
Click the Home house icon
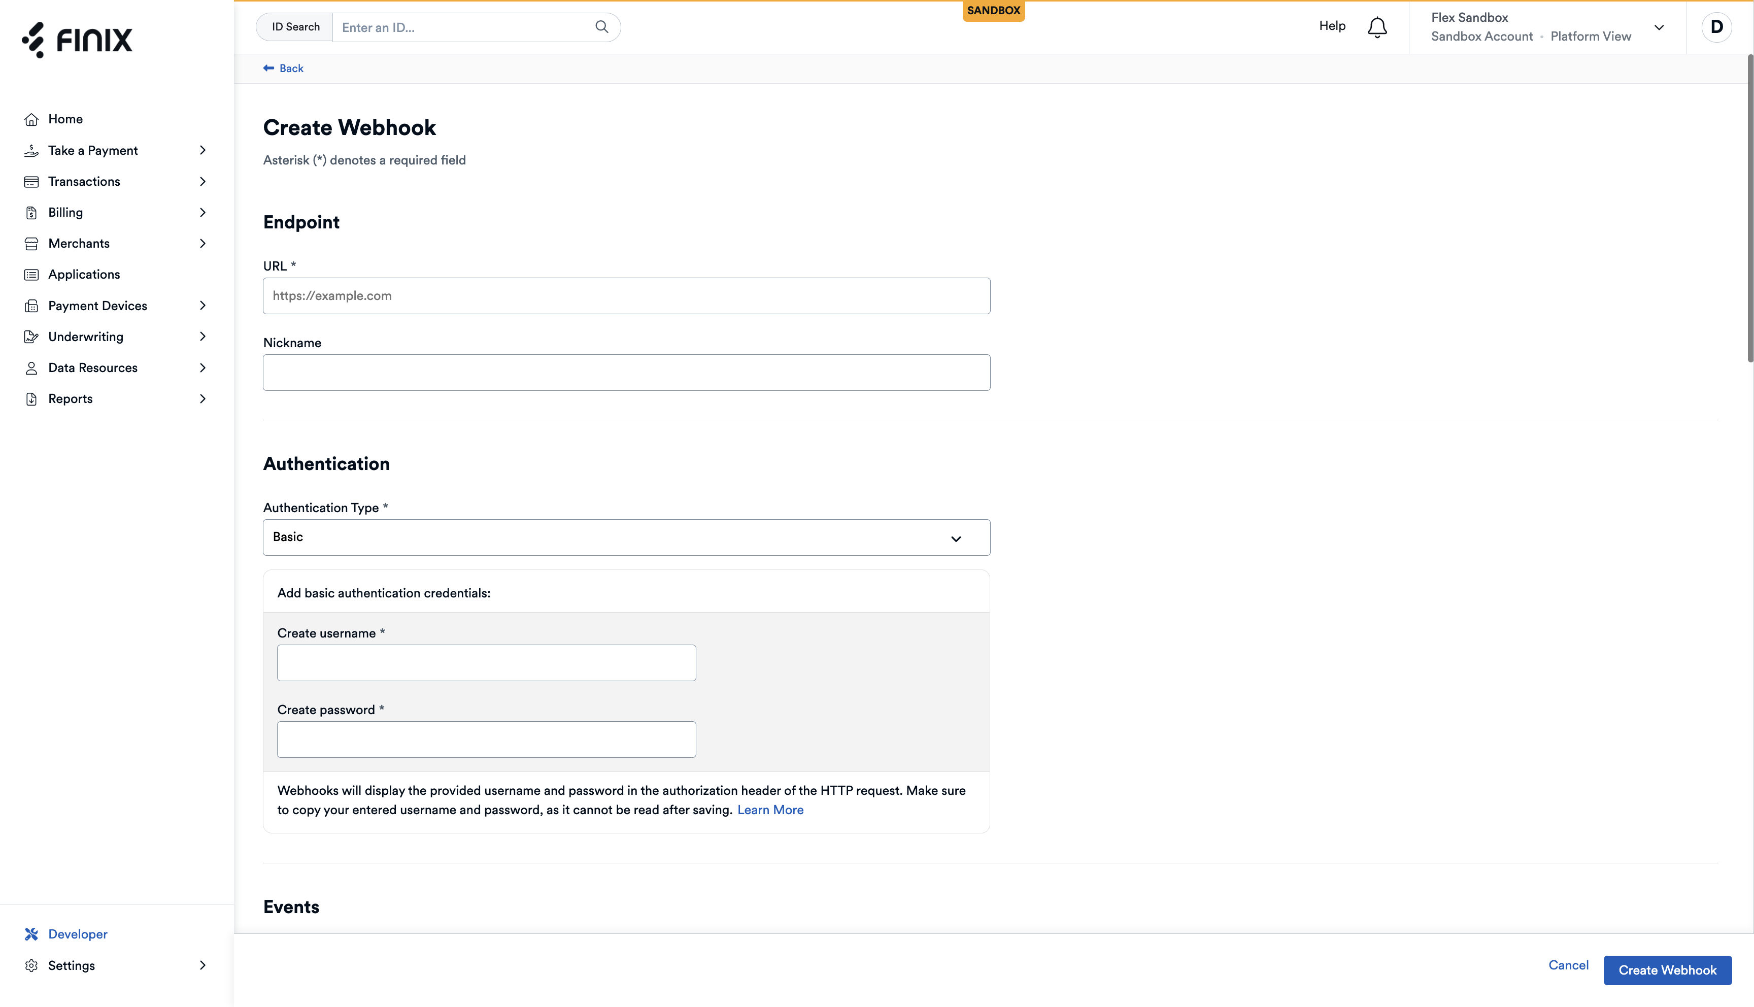(x=31, y=120)
